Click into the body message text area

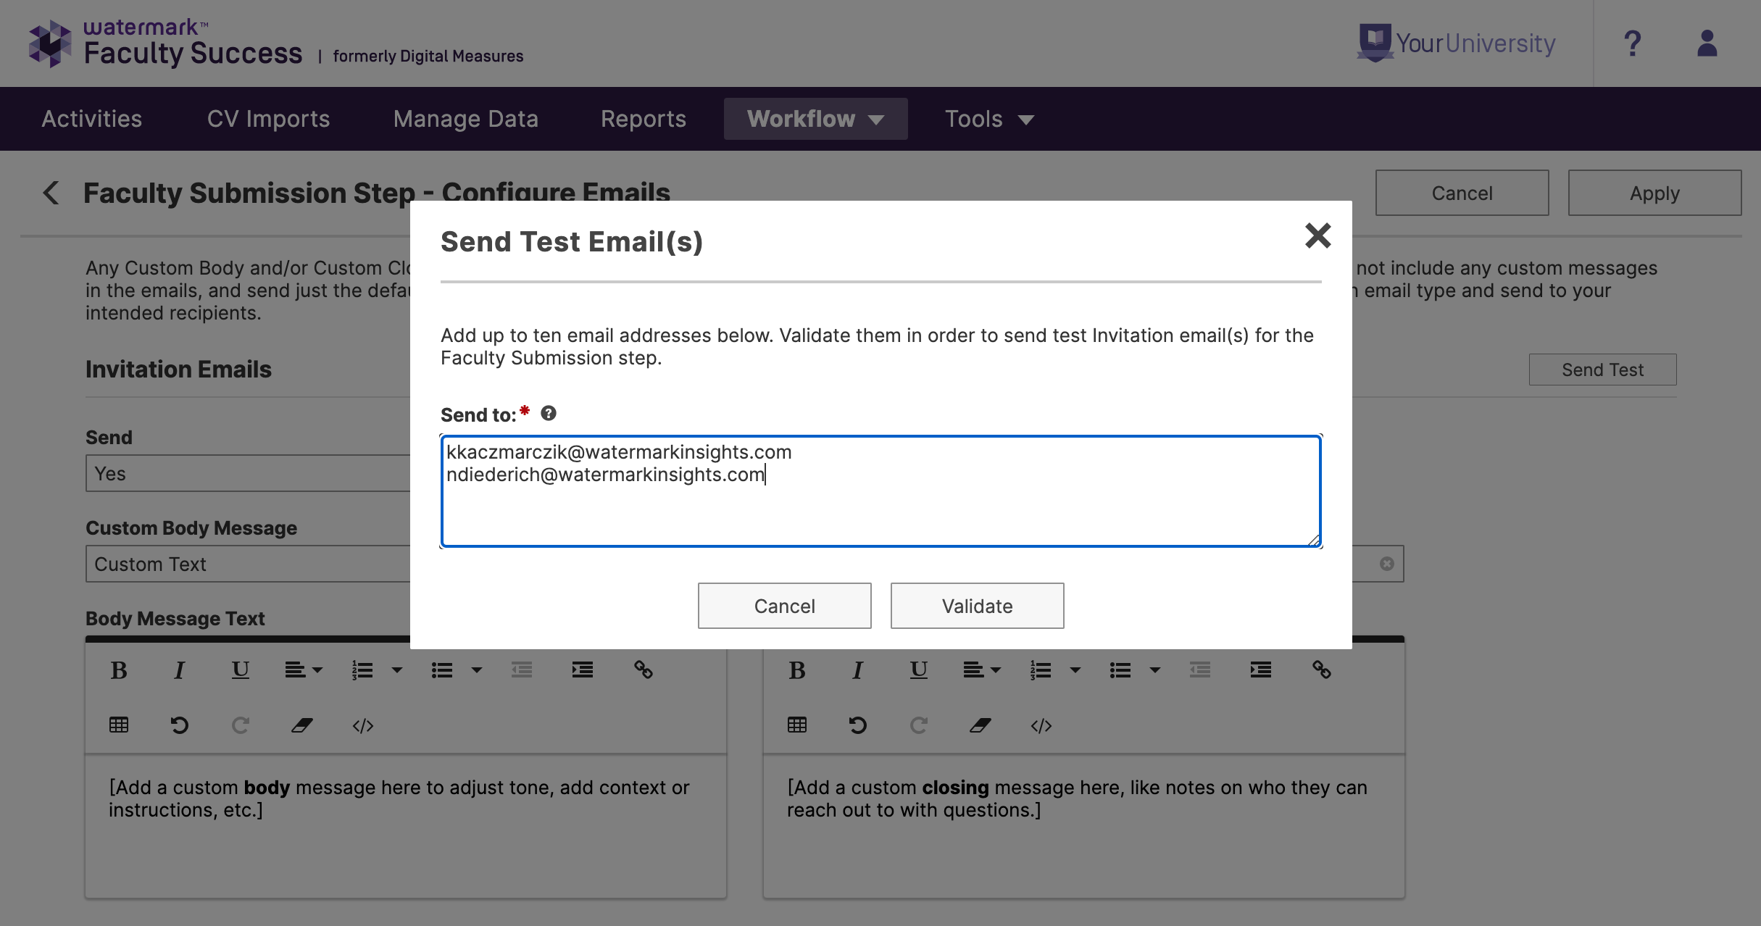point(406,826)
